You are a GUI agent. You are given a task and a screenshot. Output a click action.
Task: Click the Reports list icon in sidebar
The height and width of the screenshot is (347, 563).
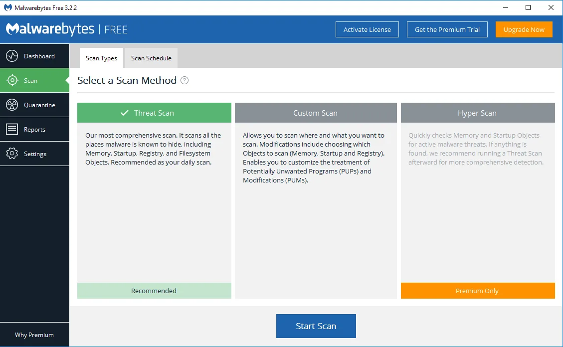[x=12, y=129]
